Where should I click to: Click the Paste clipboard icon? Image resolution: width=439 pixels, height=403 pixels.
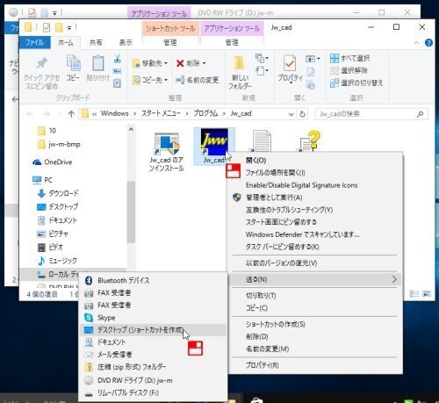(98, 63)
